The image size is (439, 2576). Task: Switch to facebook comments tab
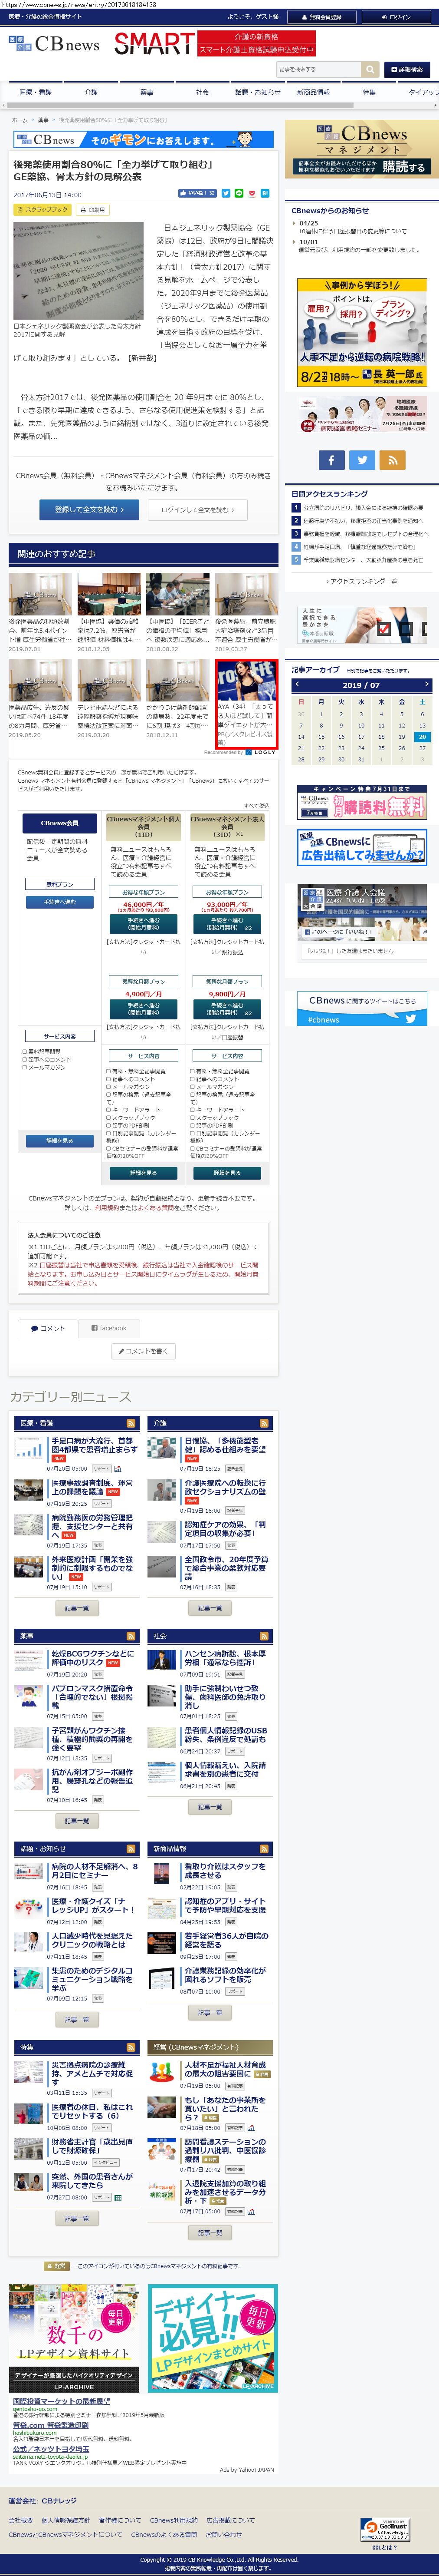click(109, 1328)
